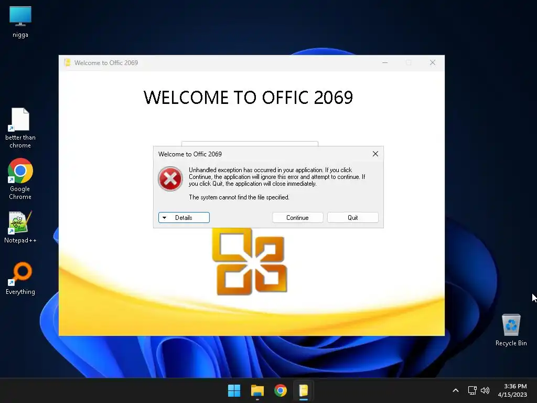Viewport: 537px width, 403px height.
Task: Open the Windows Start menu
Action: (234, 390)
